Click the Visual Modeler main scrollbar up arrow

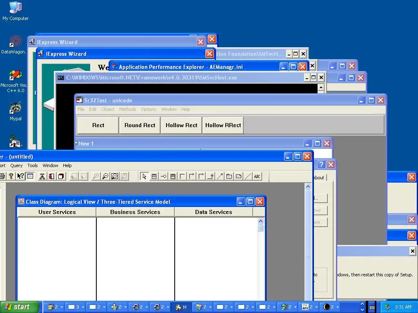click(x=308, y=187)
